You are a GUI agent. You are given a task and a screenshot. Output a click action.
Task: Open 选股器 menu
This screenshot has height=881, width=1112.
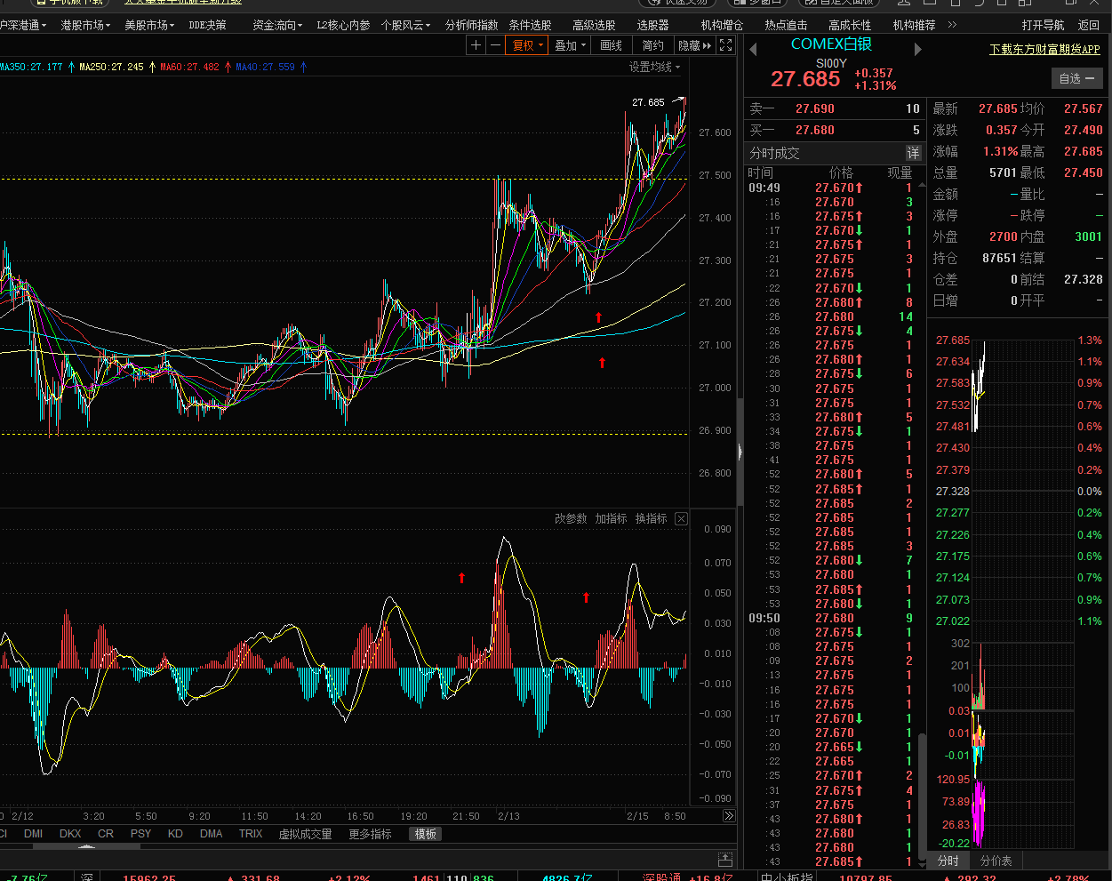click(652, 25)
